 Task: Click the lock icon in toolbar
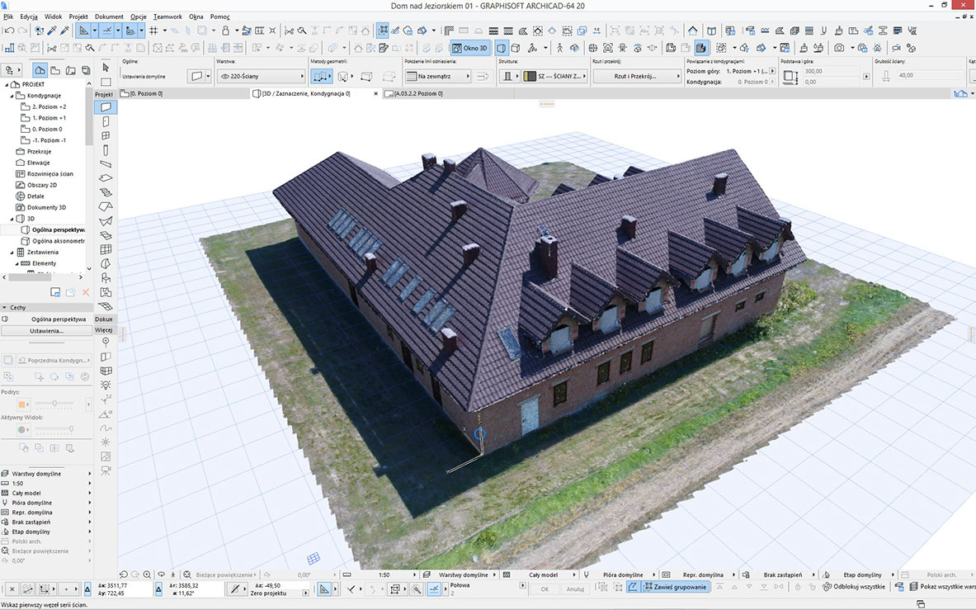pos(224,31)
